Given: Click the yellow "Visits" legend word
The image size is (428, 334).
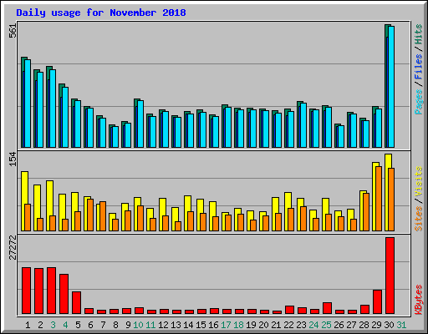Looking at the screenshot, I should (418, 181).
